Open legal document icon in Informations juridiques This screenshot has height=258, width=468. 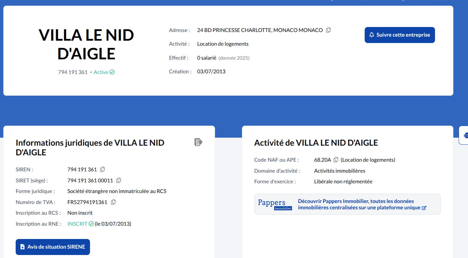tap(198, 143)
